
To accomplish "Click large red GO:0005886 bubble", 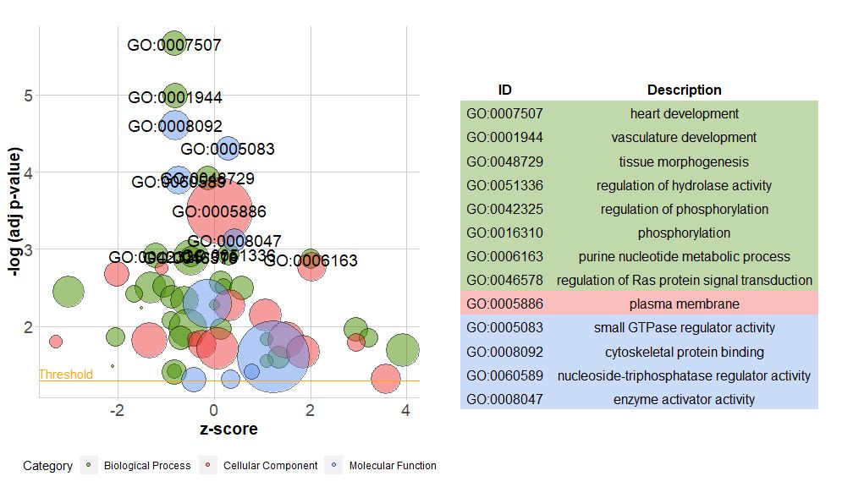I will pyautogui.click(x=219, y=211).
